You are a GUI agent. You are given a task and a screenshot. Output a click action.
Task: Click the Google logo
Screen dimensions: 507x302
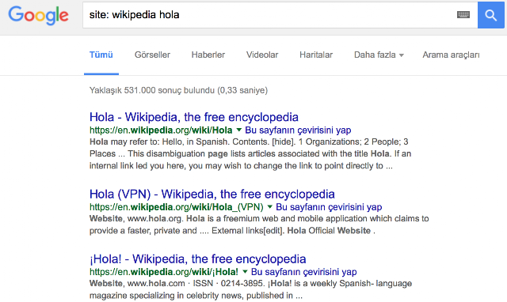[x=38, y=15]
